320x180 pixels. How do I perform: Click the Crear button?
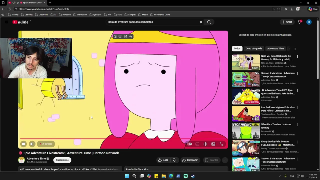287,22
